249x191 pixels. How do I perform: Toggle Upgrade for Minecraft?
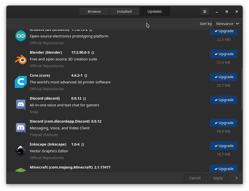(x=223, y=169)
